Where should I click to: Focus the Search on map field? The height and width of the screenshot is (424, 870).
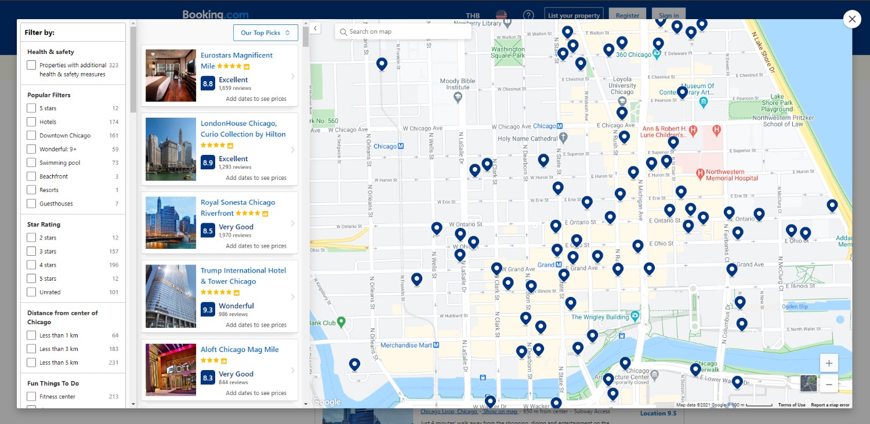[403, 32]
